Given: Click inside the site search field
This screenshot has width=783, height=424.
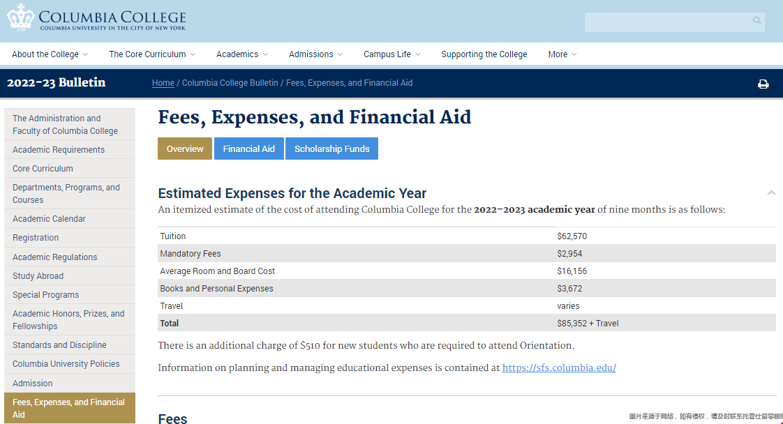Looking at the screenshot, I should coord(666,22).
